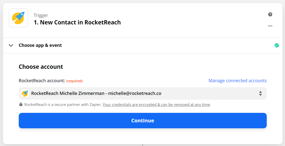Viewport: 285px width, 146px height.
Task: Click the large RocketReach rocket app icon
Action: tap(18, 18)
